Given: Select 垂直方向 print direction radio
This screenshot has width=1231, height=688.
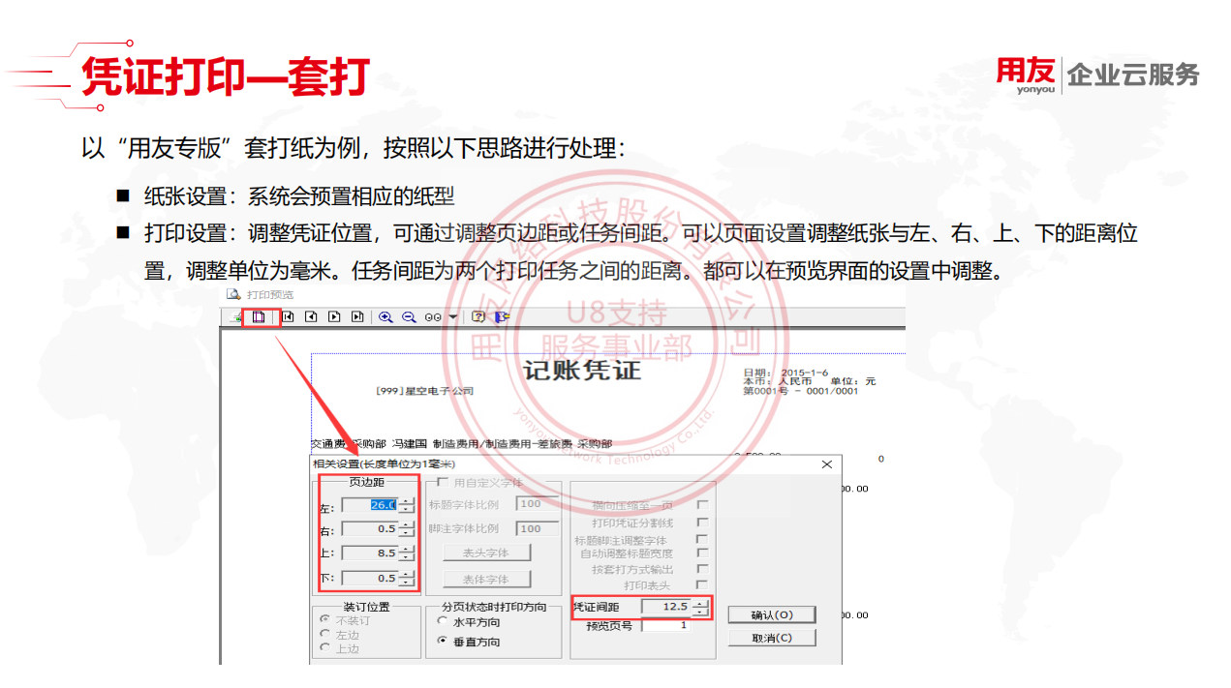Looking at the screenshot, I should coord(443,641).
